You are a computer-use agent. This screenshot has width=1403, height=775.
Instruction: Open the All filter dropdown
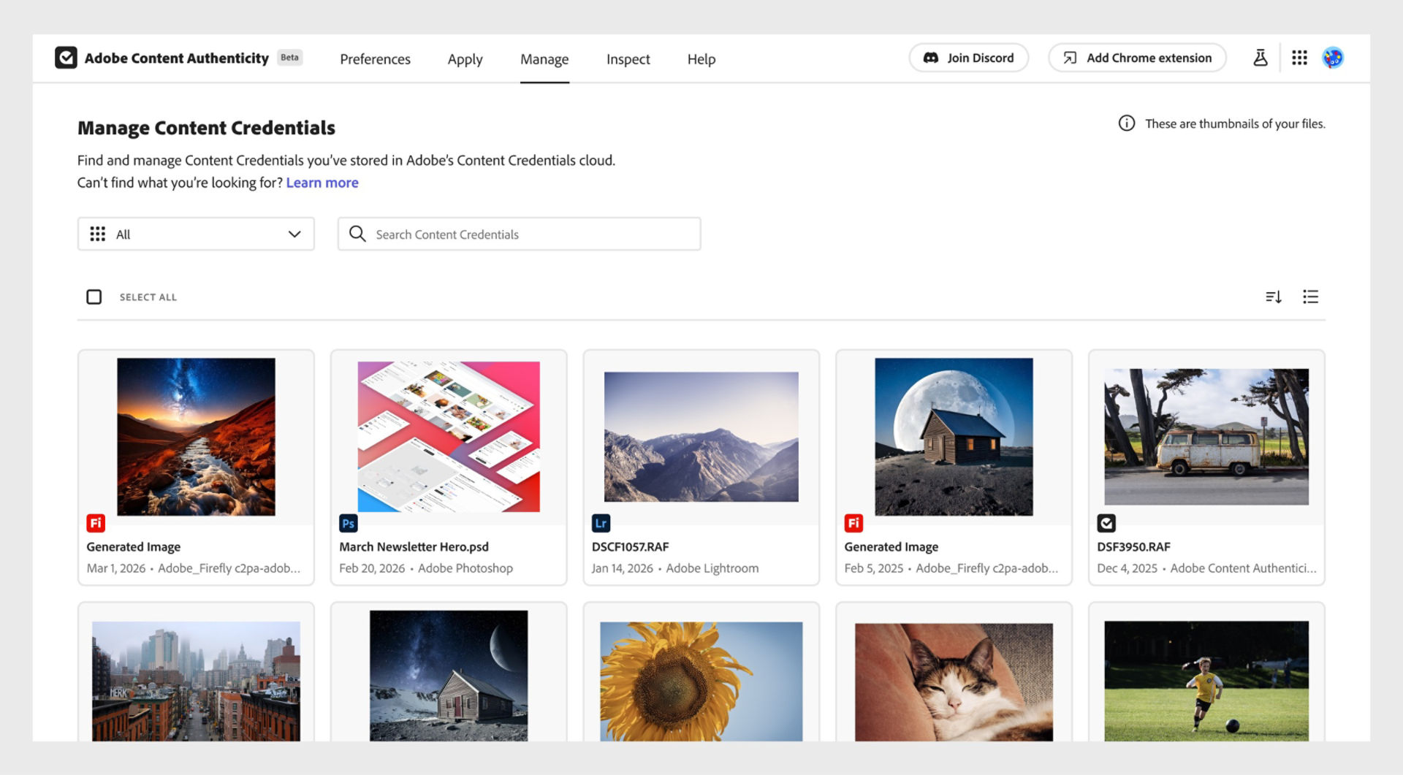[x=195, y=234]
